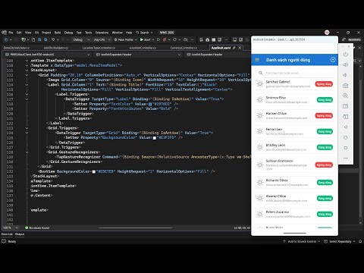Click BoxView color swatch on line 132
Viewport: 364px width, 273px height.
point(94,171)
